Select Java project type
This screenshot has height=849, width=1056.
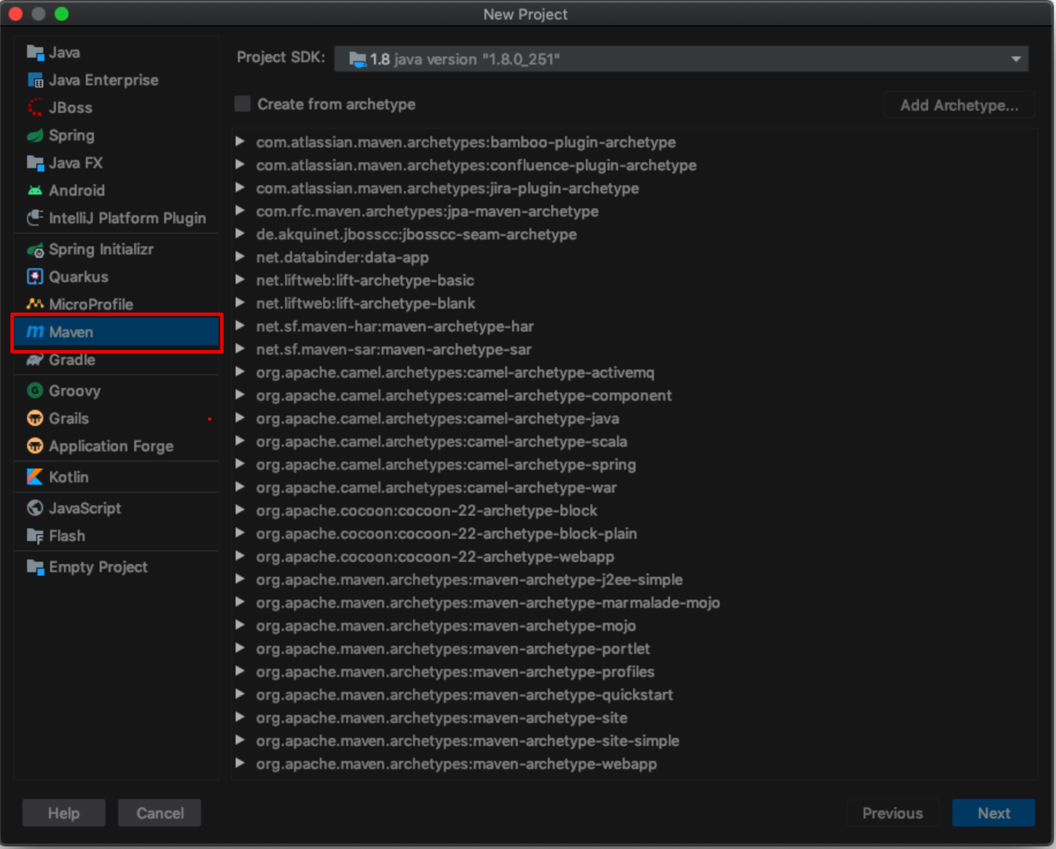pyautogui.click(x=116, y=52)
